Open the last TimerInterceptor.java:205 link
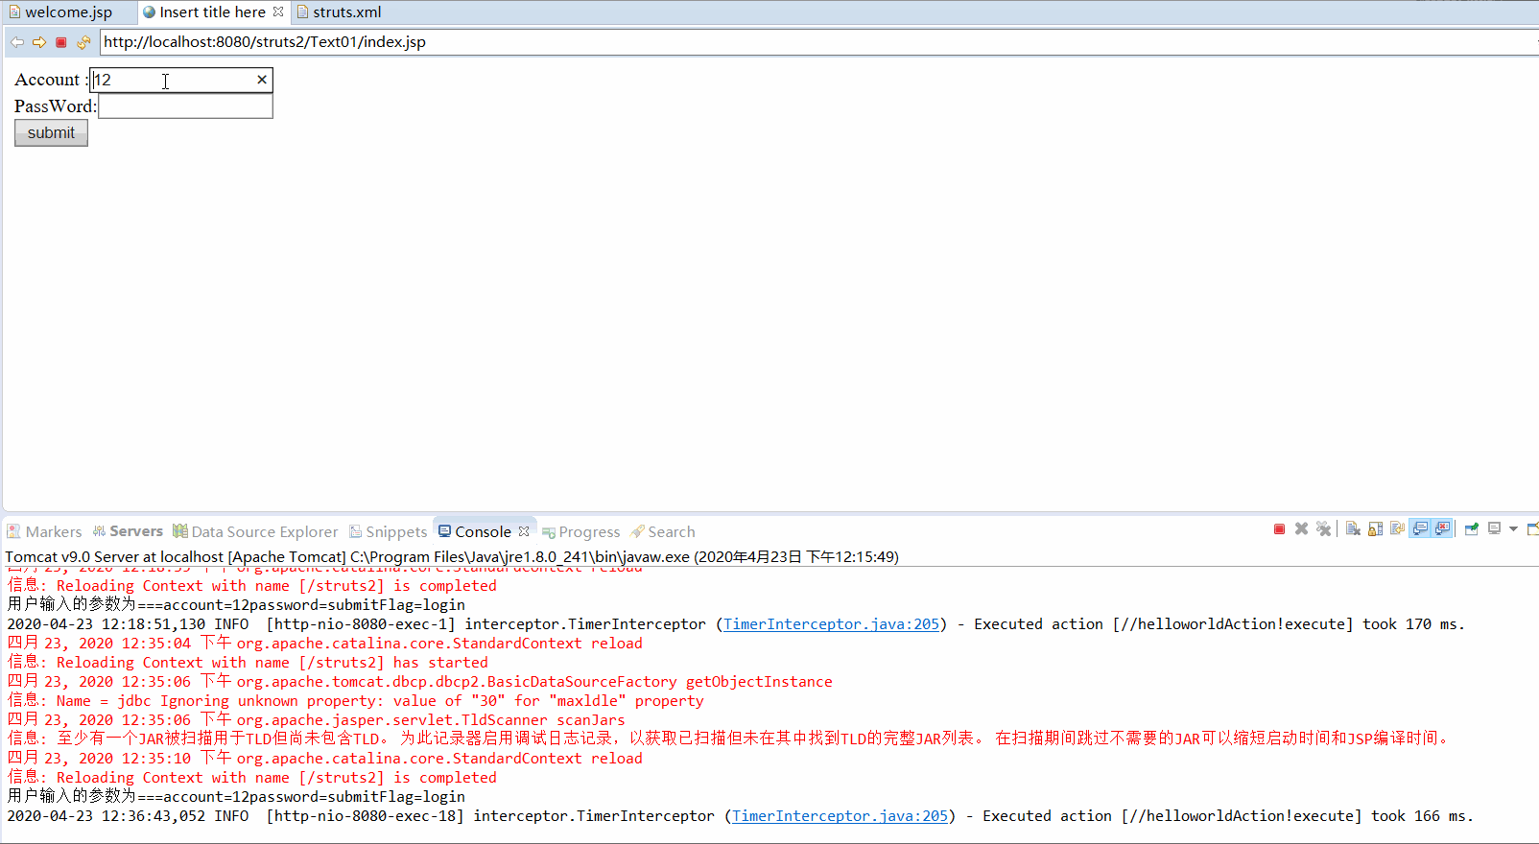Viewport: 1539px width, 844px height. (840, 816)
